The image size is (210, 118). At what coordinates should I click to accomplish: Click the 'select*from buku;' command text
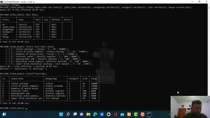pos(36,74)
